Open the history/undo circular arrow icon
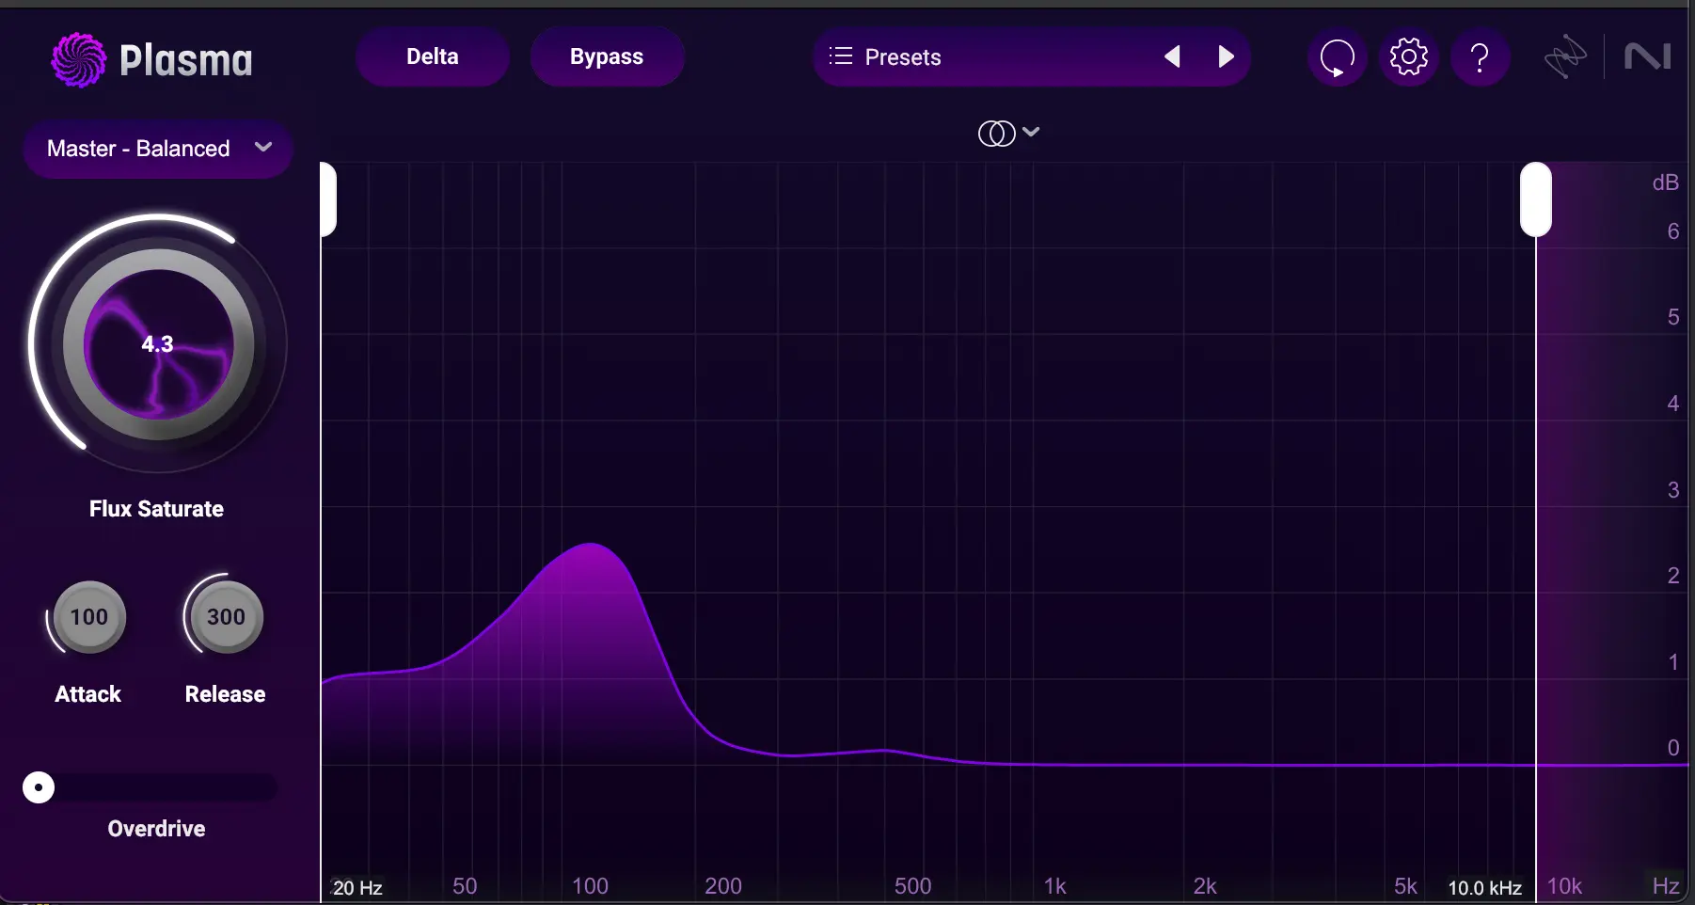 [1337, 57]
